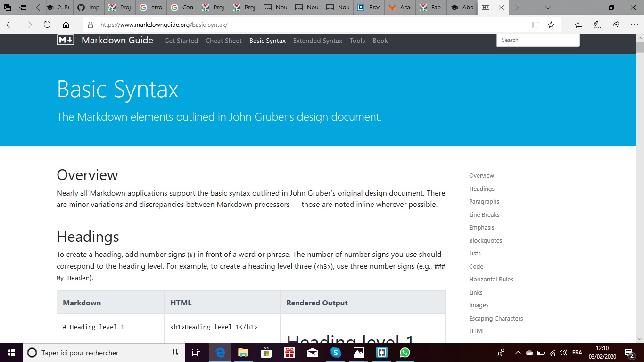This screenshot has height=362, width=644.
Task: Go forward to the next page
Action: [x=29, y=25]
